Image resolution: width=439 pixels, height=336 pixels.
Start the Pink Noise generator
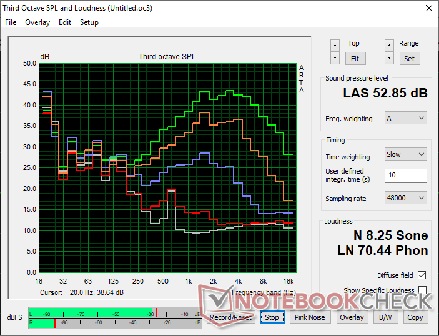(x=310, y=317)
